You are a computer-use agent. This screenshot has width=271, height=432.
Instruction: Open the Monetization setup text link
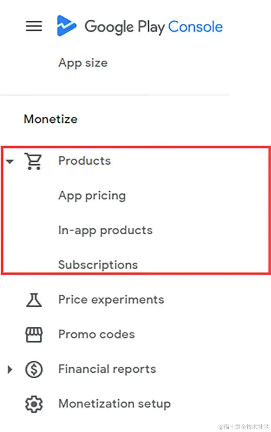(x=114, y=403)
